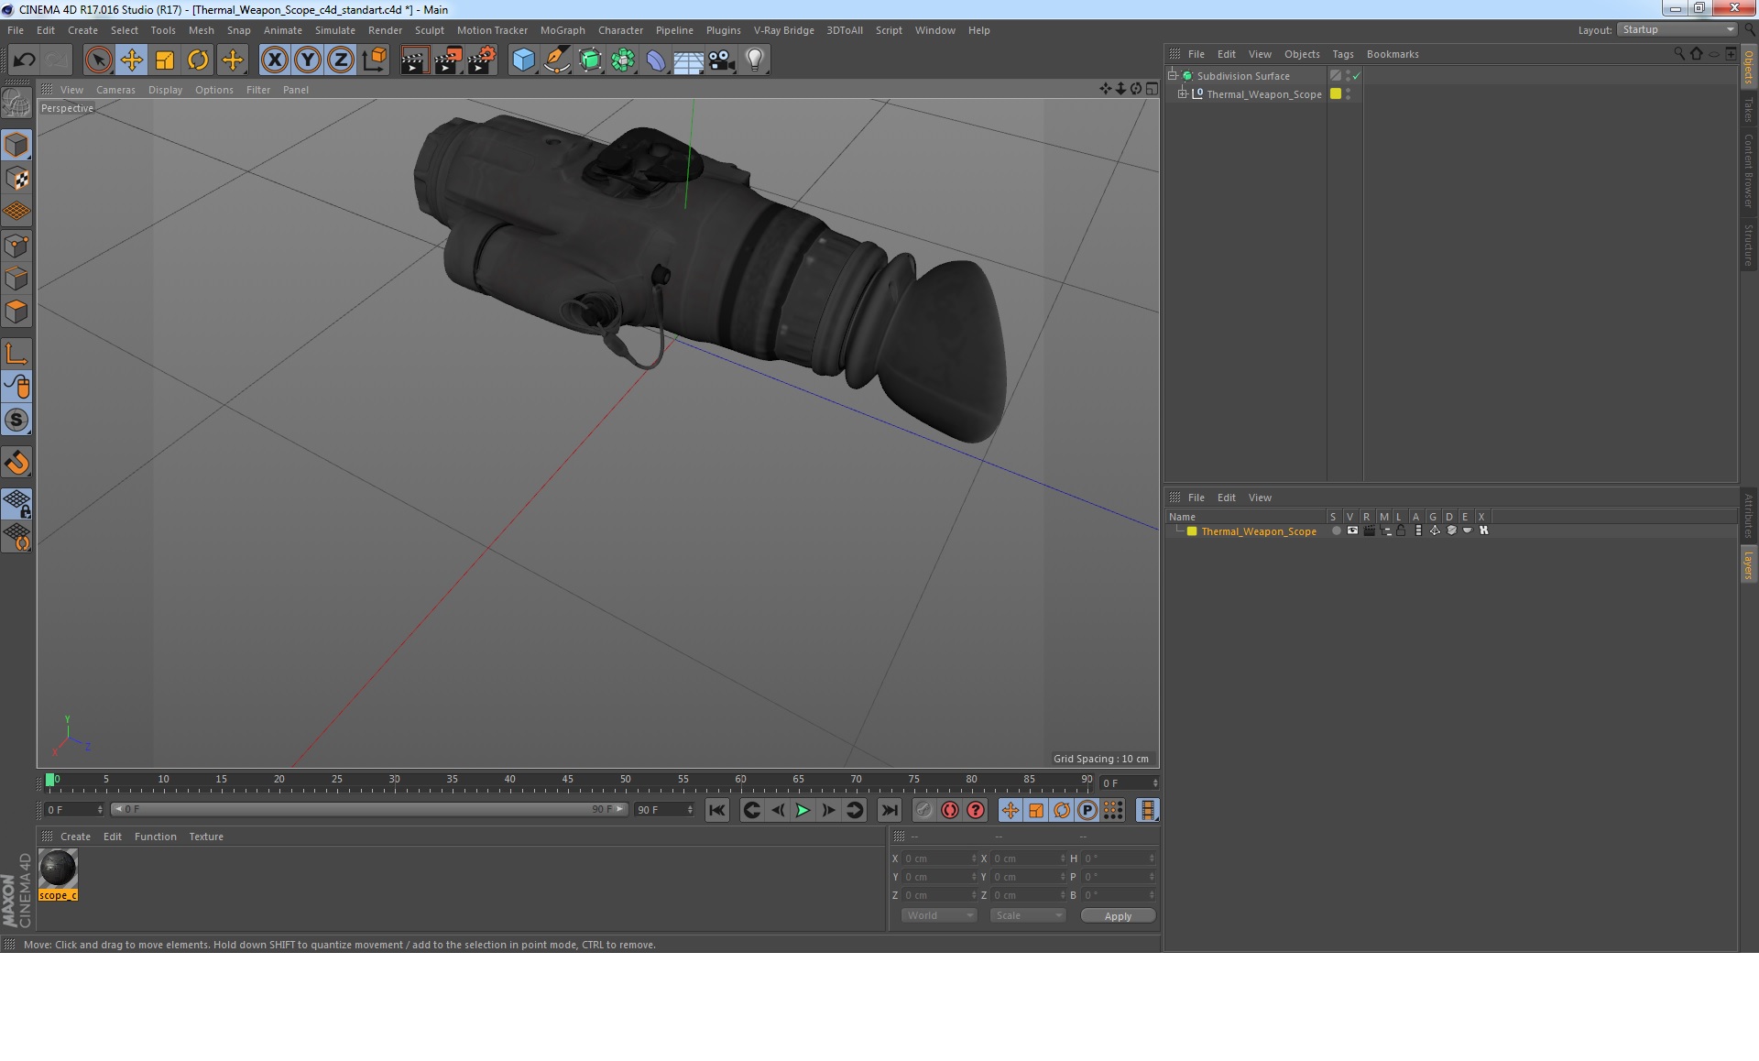
Task: Toggle the Parameter keyframe P button
Action: 1087,810
